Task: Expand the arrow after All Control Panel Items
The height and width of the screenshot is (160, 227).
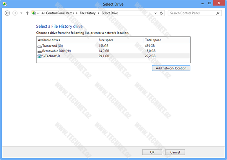Action: coord(77,13)
